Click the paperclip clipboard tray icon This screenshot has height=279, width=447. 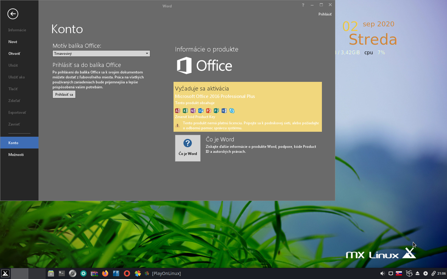433,273
